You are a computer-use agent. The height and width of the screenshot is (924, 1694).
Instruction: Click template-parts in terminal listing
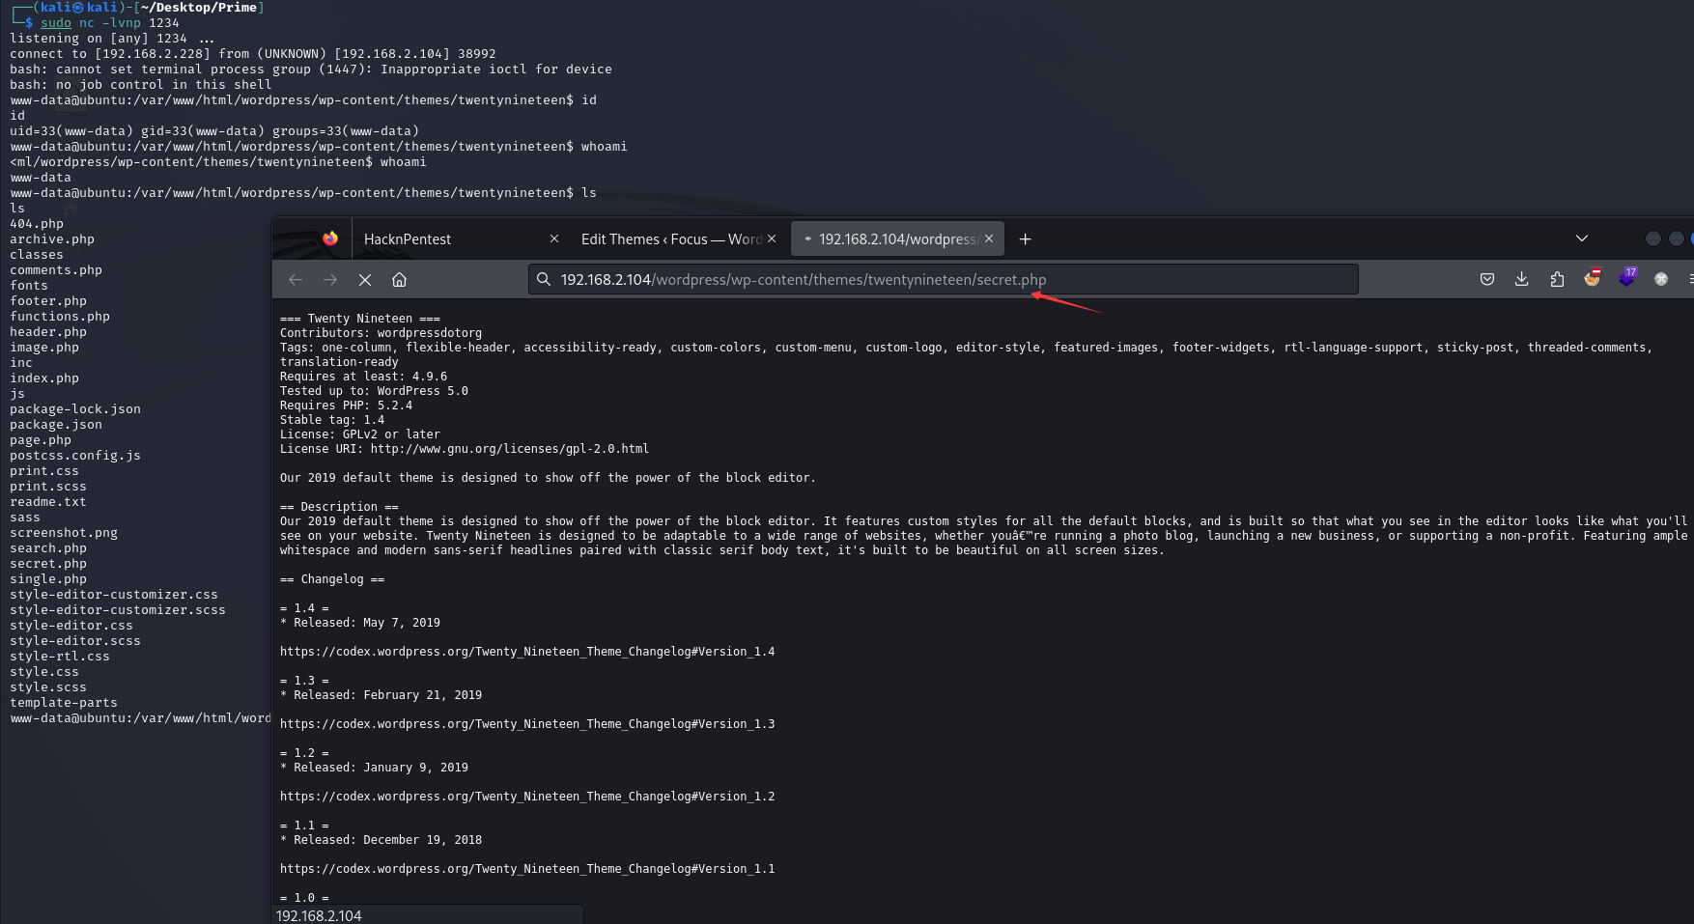coord(64,703)
